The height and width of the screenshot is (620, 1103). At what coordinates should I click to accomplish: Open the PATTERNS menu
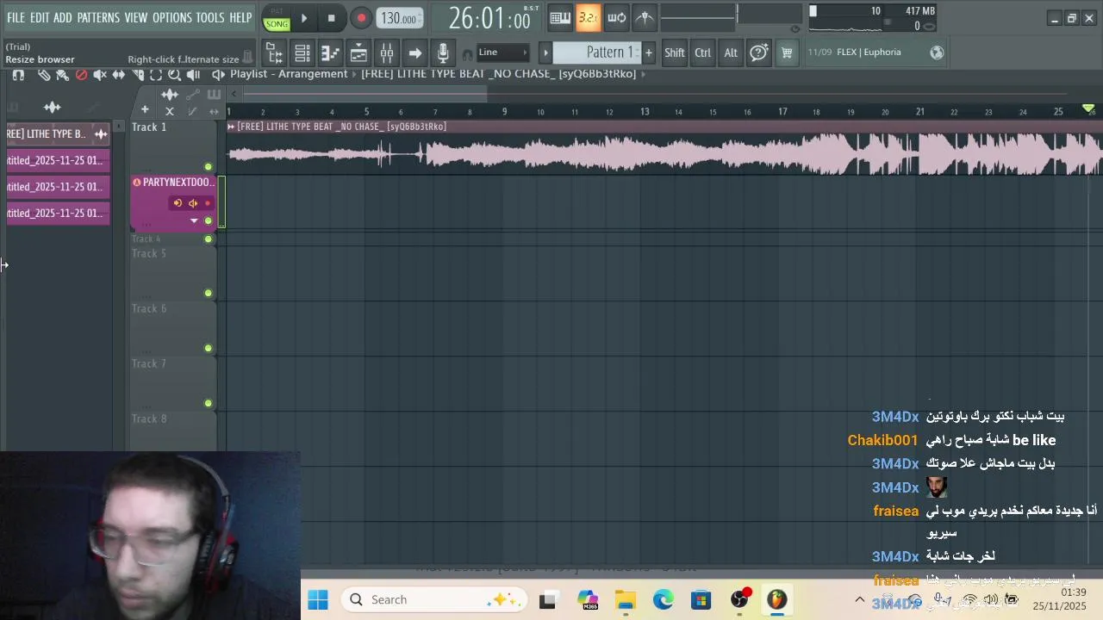tap(98, 17)
